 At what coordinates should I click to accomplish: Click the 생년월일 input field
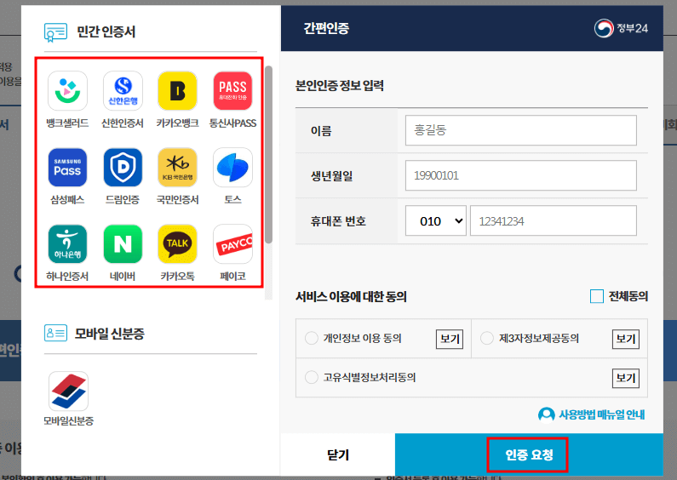[520, 175]
